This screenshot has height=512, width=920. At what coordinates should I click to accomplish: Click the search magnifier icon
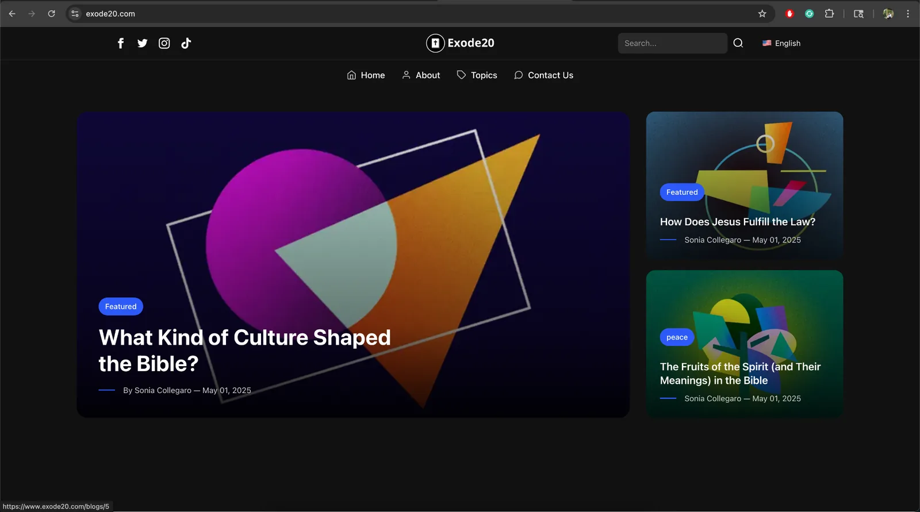coord(738,43)
